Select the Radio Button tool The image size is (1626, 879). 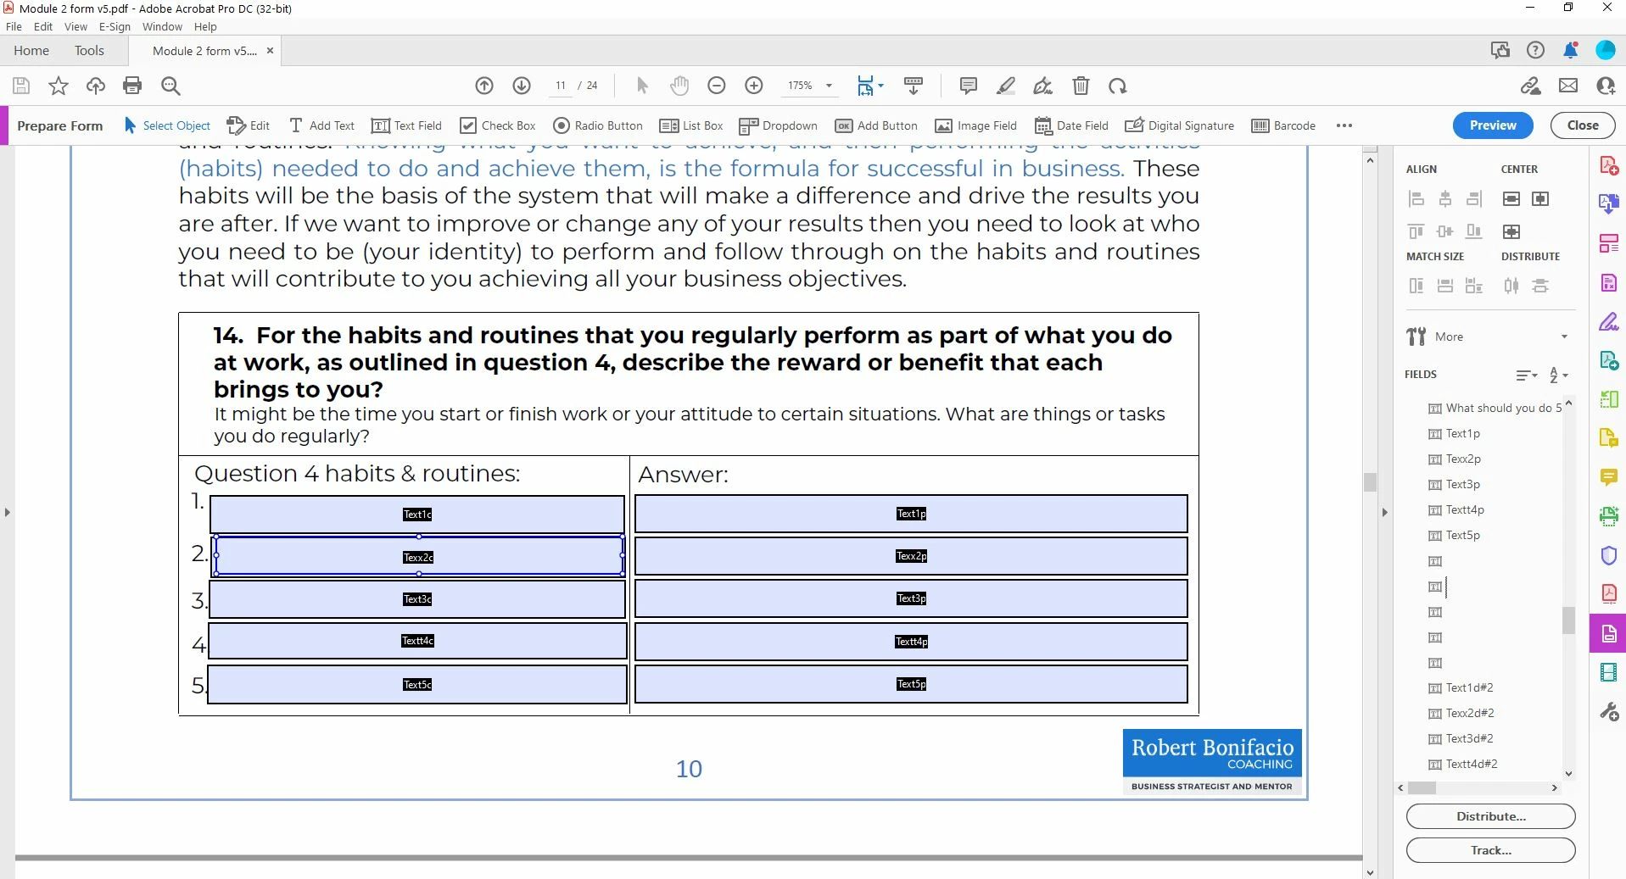[x=598, y=125]
